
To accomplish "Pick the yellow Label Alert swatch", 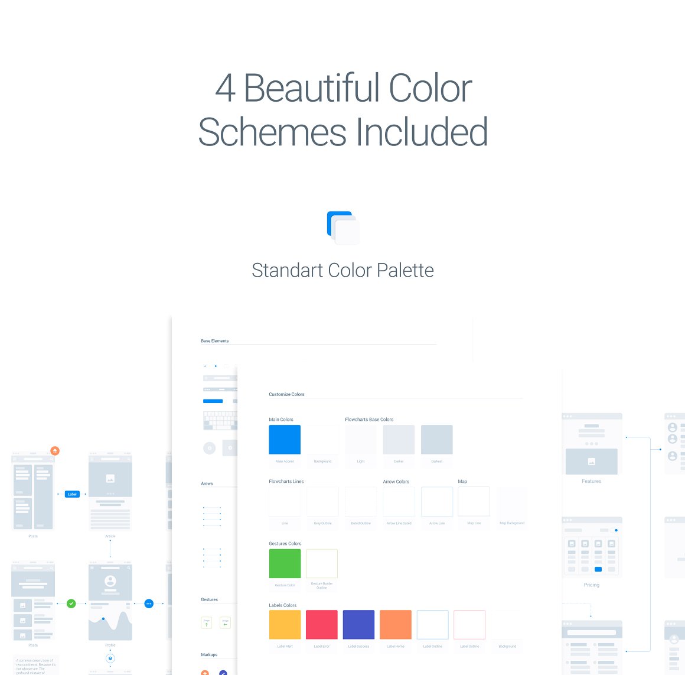I will 285,625.
